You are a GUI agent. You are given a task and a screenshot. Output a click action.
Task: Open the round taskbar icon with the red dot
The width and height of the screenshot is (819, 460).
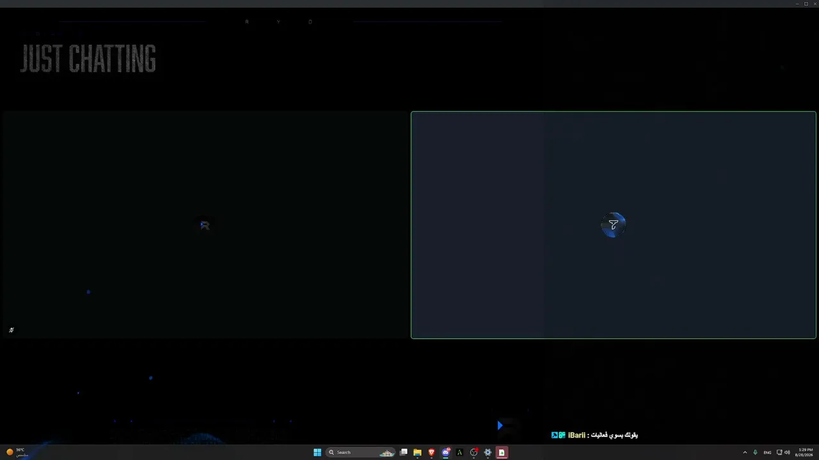[x=473, y=452]
